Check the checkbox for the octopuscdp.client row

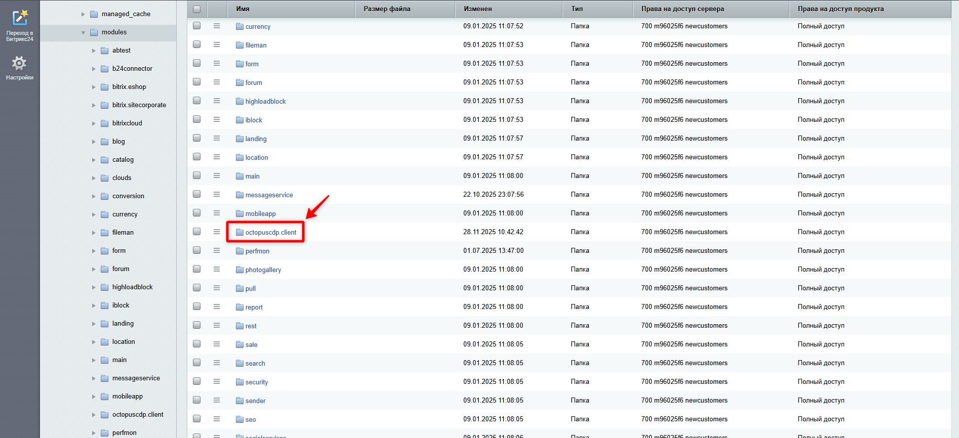click(x=197, y=232)
